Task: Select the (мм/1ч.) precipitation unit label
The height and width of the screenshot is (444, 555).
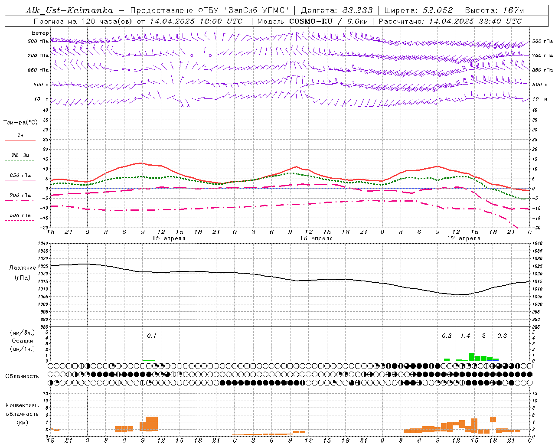Action: click(x=23, y=349)
